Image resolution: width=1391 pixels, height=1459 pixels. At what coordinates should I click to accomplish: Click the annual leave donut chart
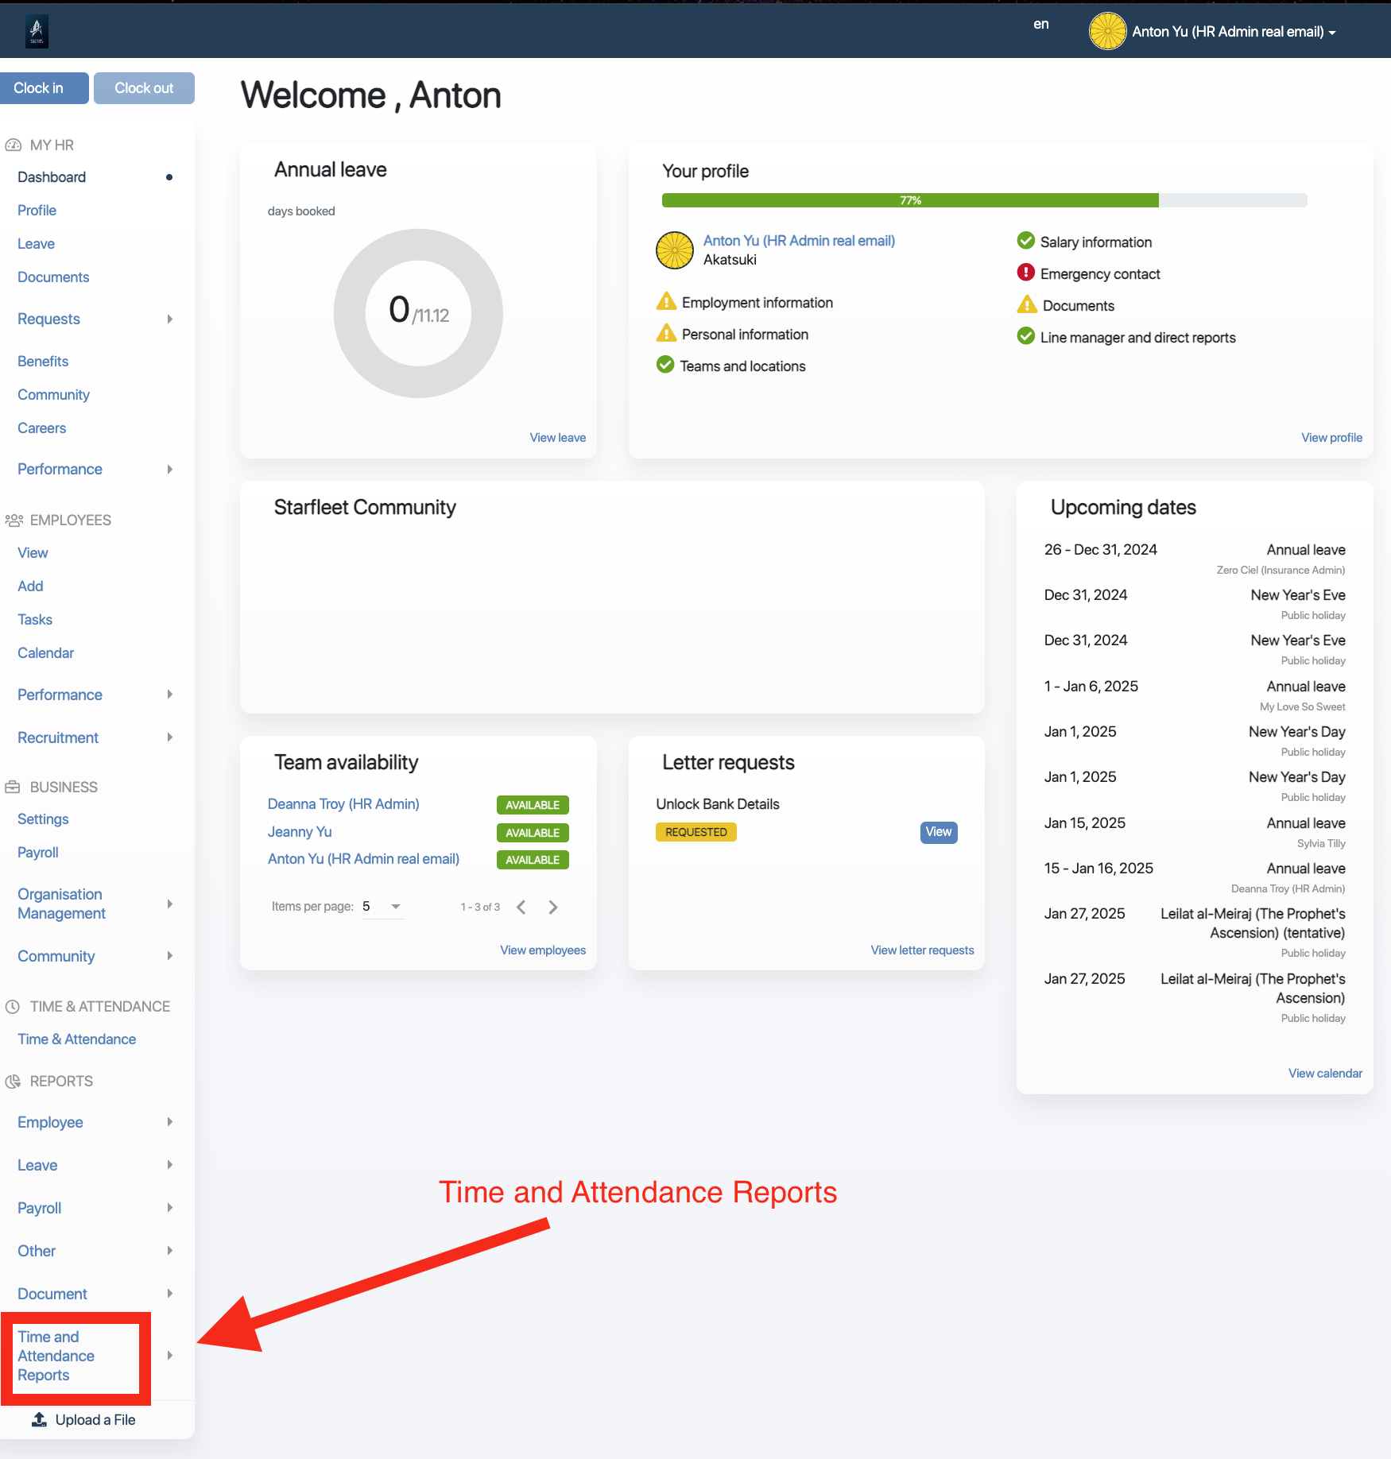pos(418,313)
